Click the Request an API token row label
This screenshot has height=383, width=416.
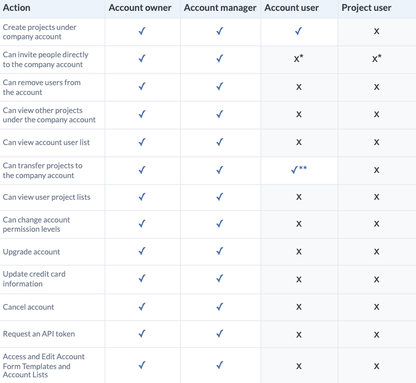[39, 334]
